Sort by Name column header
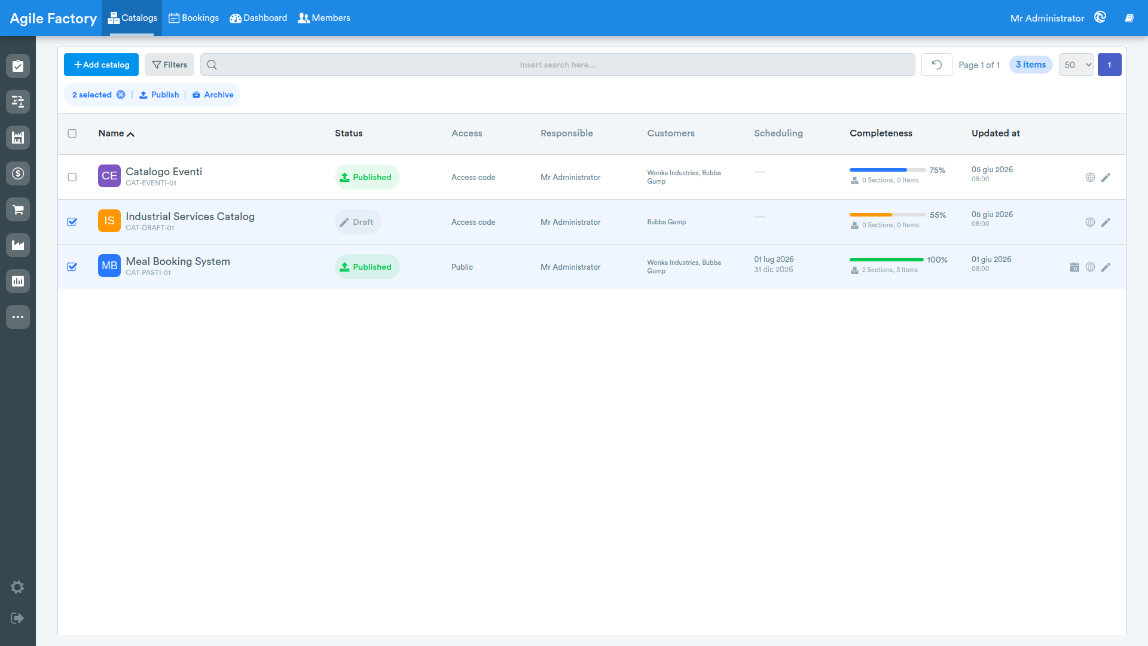The height and width of the screenshot is (646, 1148). 116,133
